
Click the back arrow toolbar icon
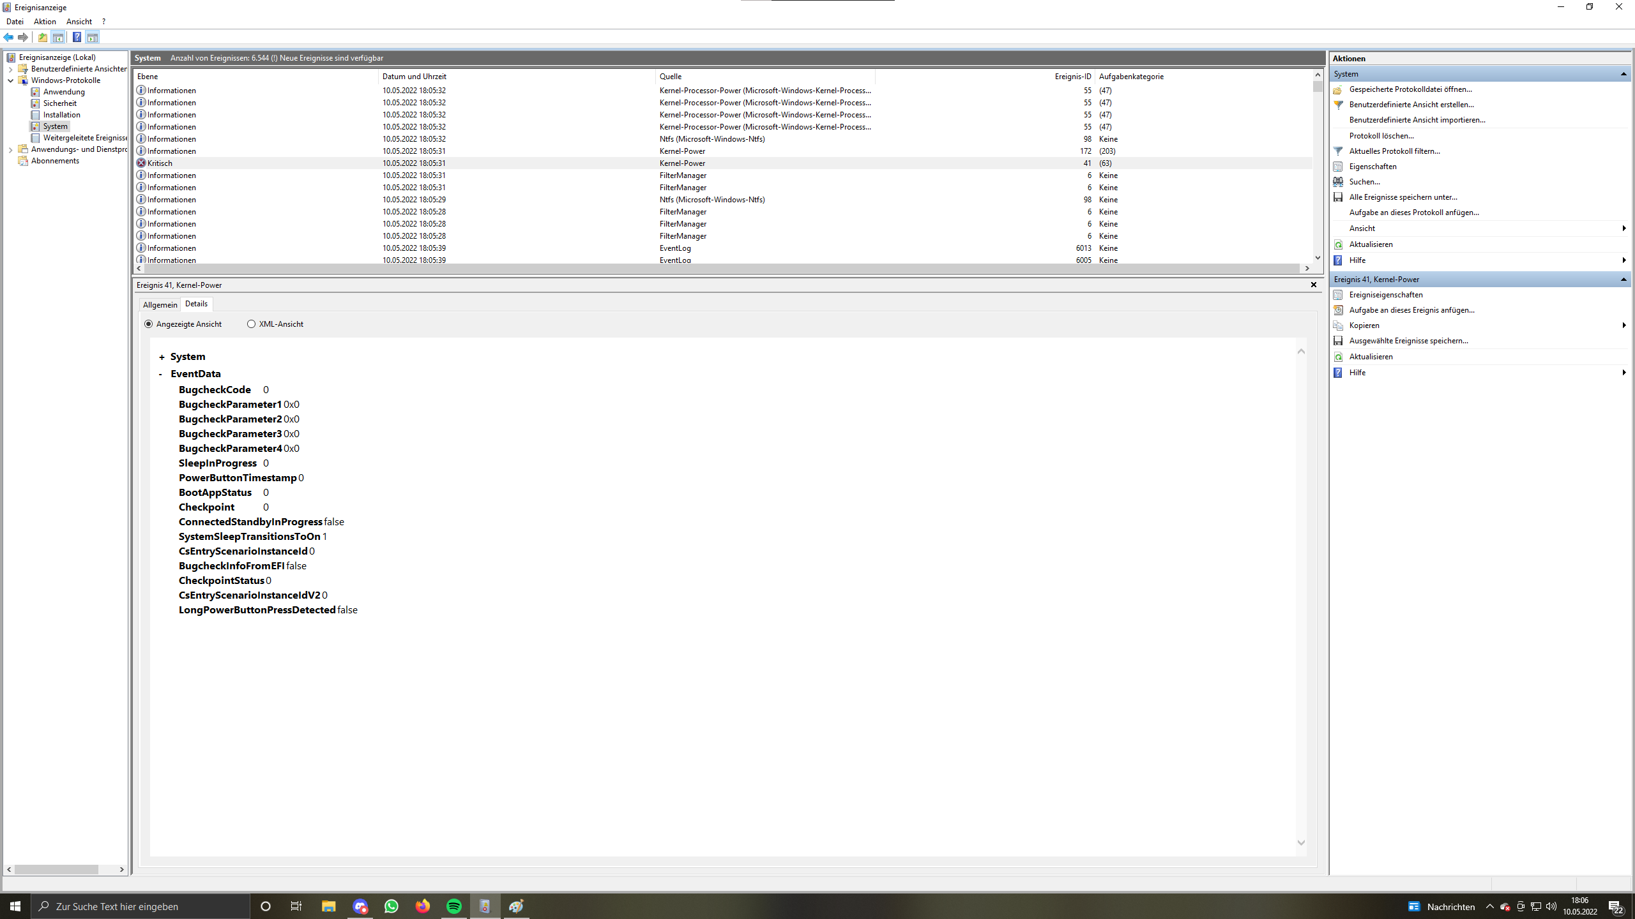point(8,37)
